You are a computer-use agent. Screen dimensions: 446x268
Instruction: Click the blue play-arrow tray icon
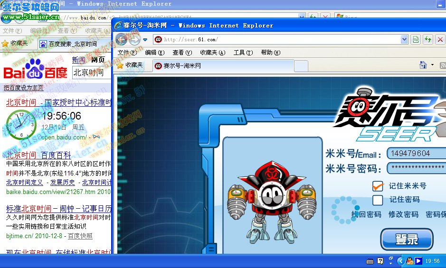point(418,261)
